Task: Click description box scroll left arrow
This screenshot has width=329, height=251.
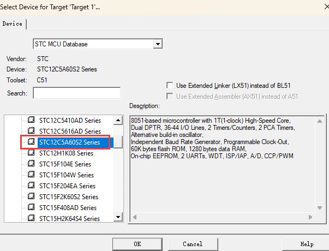Action: click(x=135, y=217)
